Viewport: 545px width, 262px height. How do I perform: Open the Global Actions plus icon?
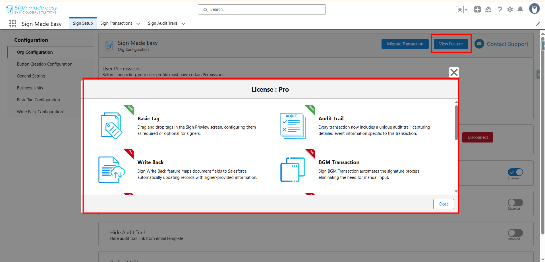(x=477, y=9)
